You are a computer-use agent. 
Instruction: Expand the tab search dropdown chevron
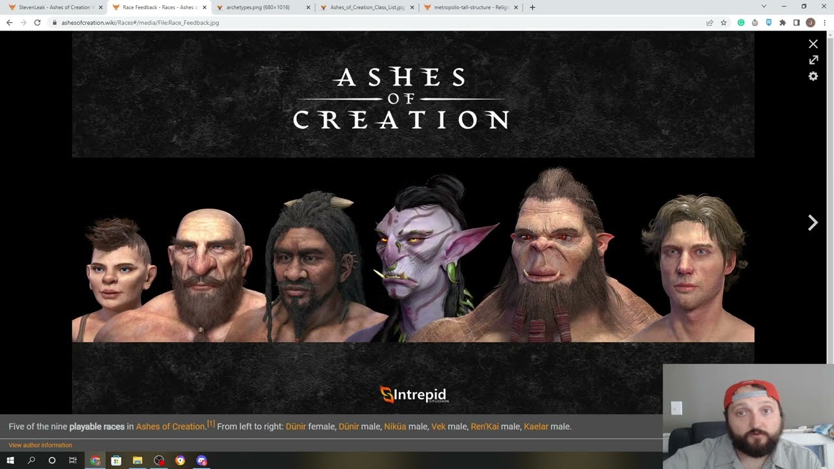[764, 7]
